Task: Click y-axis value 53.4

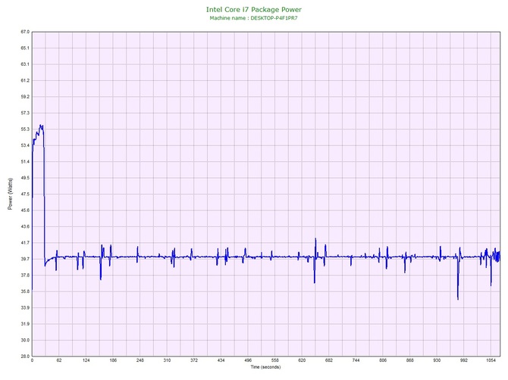Action: pyautogui.click(x=25, y=145)
